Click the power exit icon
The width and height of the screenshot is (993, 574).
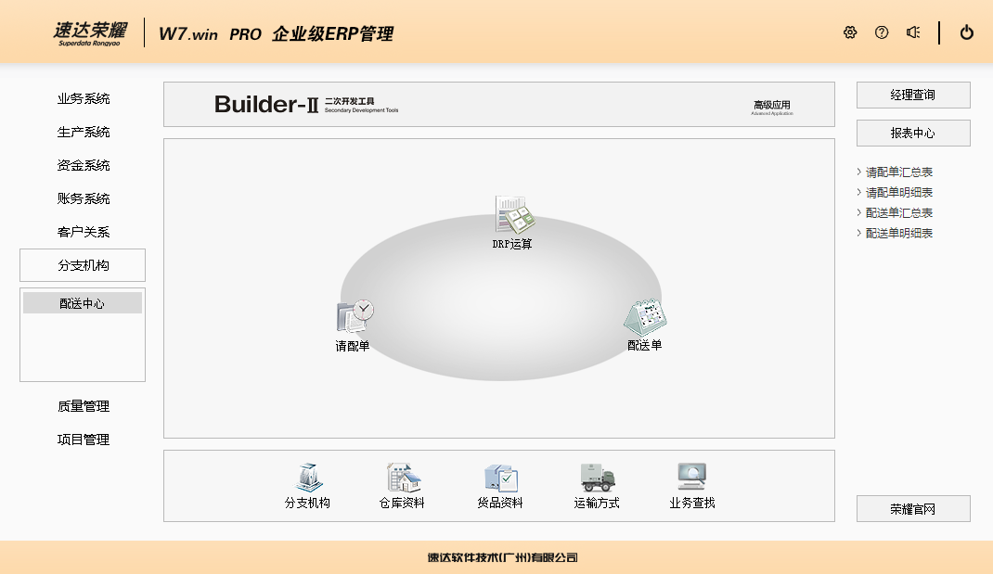pos(967,32)
